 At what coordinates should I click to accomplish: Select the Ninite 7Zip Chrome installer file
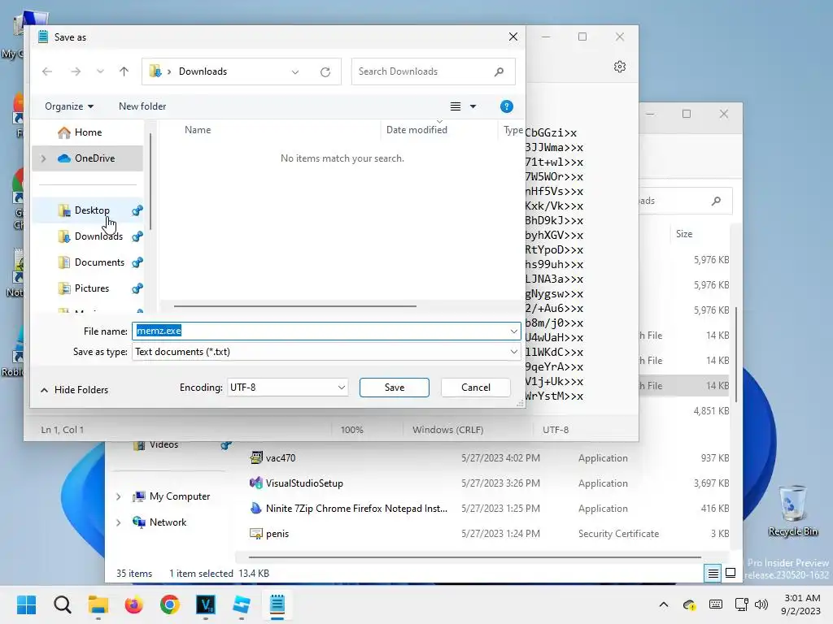pyautogui.click(x=356, y=509)
